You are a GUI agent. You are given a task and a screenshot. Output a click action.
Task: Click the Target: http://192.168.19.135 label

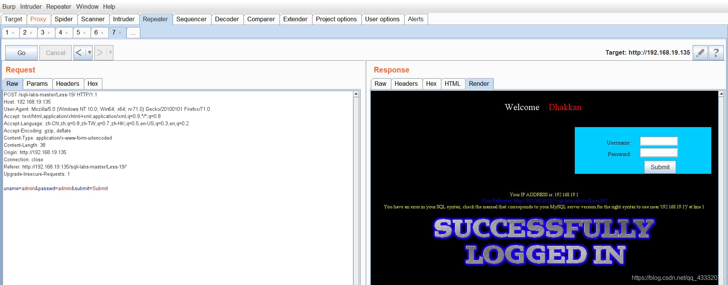click(648, 53)
